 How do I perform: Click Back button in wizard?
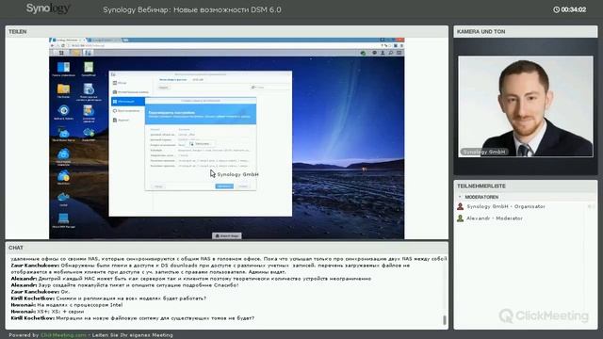click(x=159, y=186)
